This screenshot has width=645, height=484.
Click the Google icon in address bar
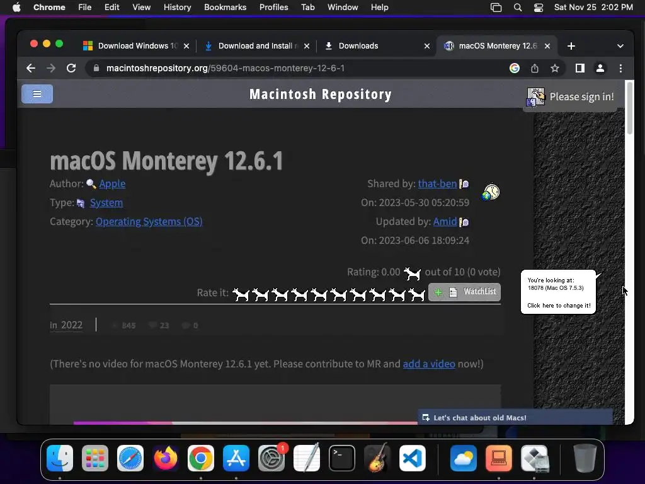click(514, 68)
